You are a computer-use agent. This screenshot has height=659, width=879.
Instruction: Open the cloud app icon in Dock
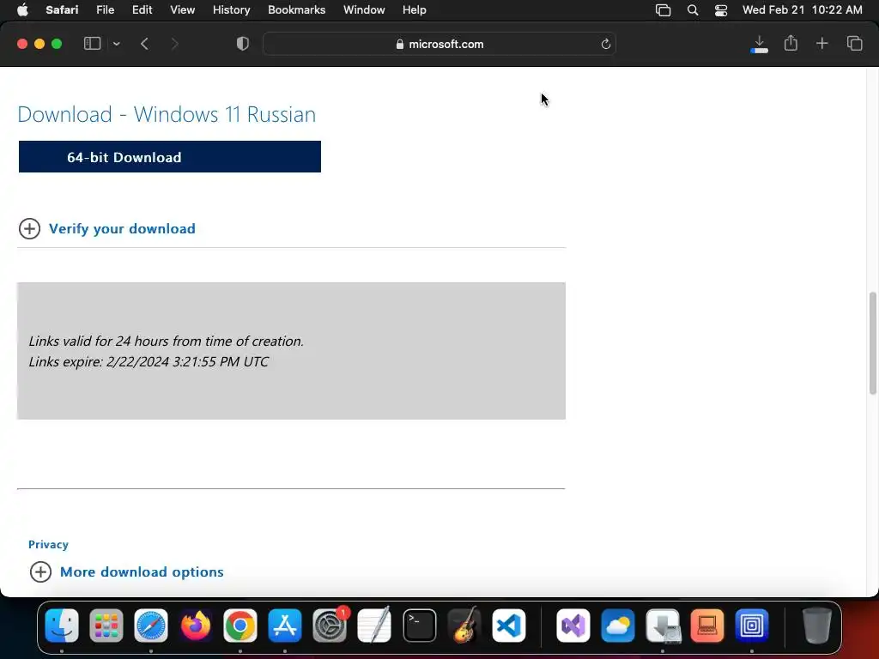tap(618, 626)
